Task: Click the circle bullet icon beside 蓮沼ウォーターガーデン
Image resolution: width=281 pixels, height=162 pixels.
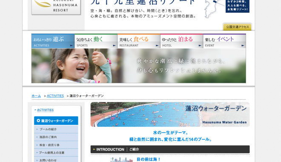Action: (38, 121)
